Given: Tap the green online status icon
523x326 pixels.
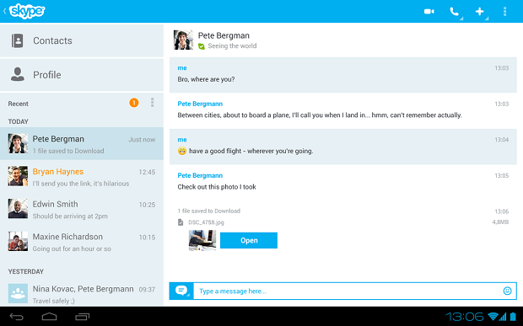Looking at the screenshot, I should 201,46.
